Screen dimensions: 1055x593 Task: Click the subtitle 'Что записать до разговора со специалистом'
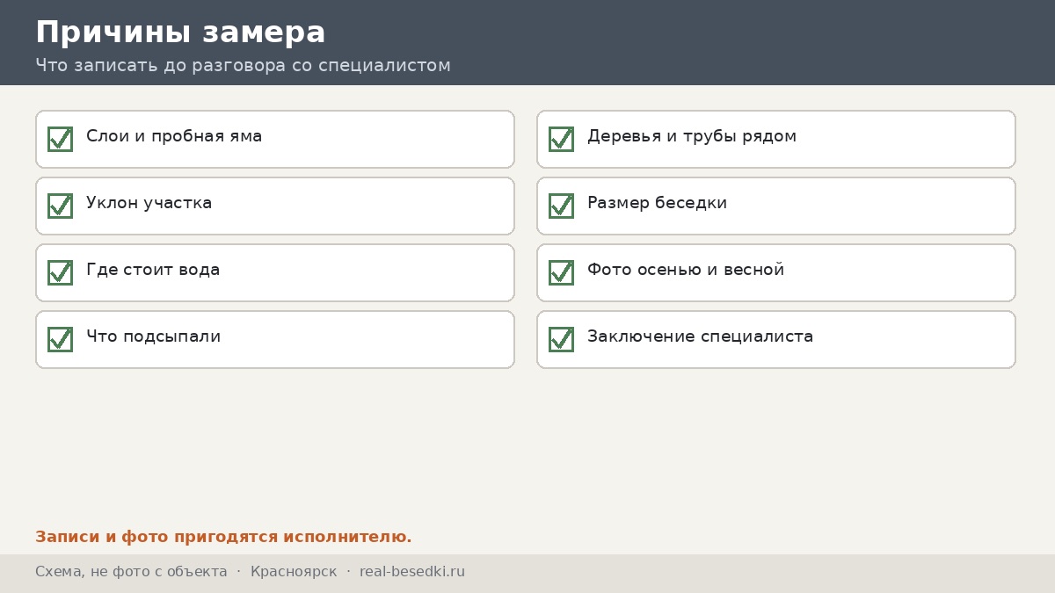coord(243,66)
